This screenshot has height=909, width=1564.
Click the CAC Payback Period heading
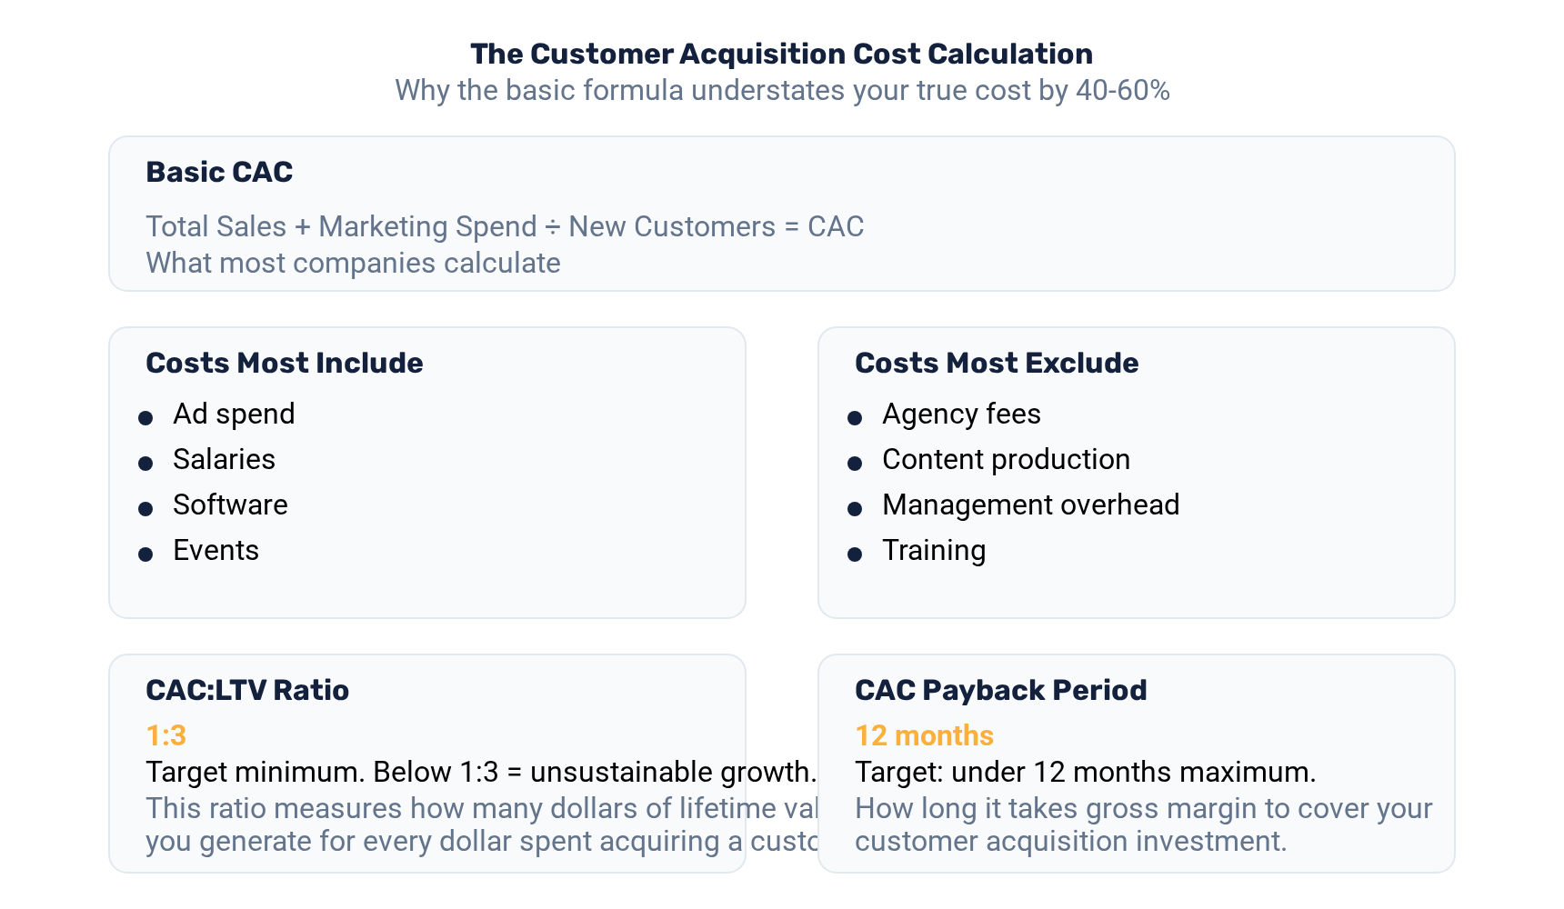pyautogui.click(x=1000, y=691)
